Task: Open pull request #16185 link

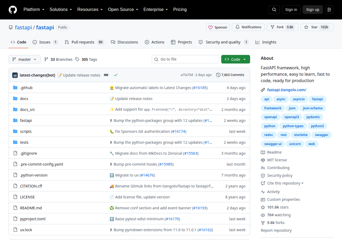Action: coord(200,88)
